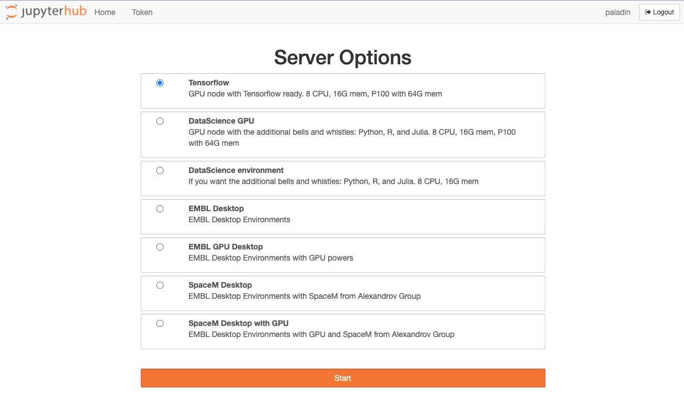Click the EMBL Desktop Environments description

click(x=239, y=220)
